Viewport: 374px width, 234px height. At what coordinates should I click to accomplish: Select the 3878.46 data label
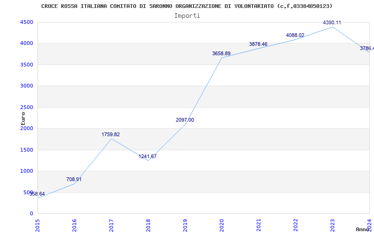259,44
